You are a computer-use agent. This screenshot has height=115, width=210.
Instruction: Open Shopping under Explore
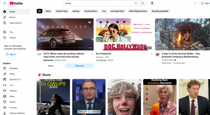click(16, 68)
